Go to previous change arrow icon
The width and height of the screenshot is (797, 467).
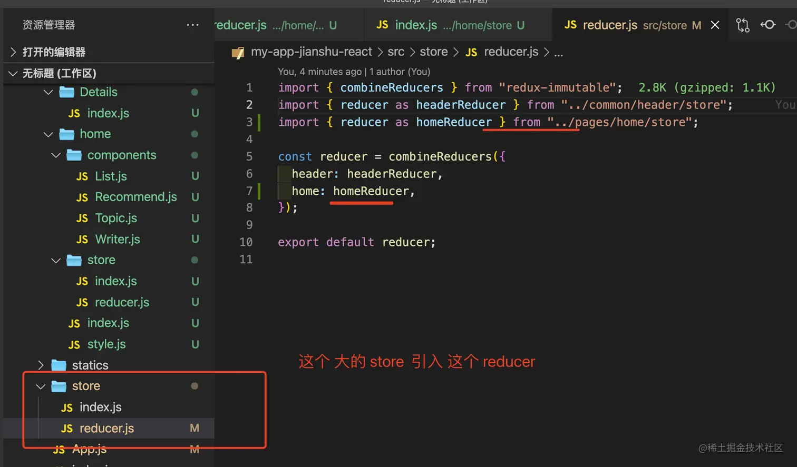[768, 24]
